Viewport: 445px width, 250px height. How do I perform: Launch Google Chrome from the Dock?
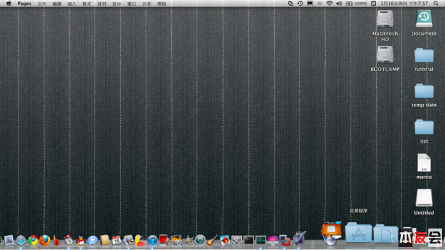(33, 240)
